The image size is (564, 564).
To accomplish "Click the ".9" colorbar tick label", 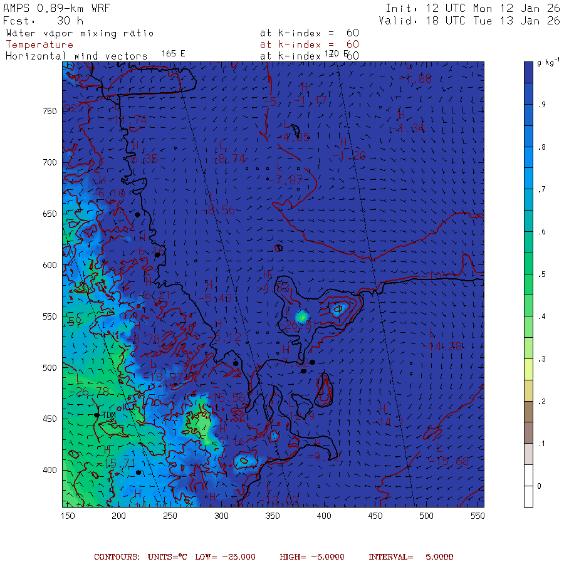I will (x=542, y=105).
